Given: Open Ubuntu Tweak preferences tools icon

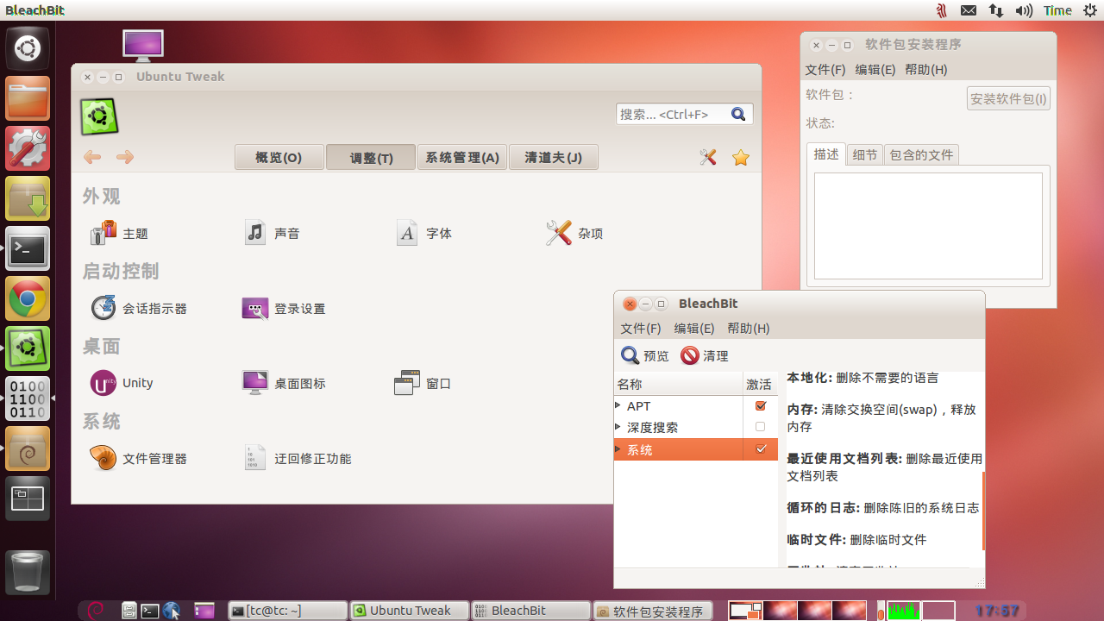Looking at the screenshot, I should coord(708,157).
